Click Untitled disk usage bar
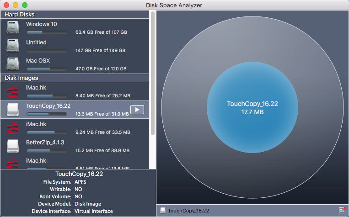349x217 pixels. coord(47,51)
